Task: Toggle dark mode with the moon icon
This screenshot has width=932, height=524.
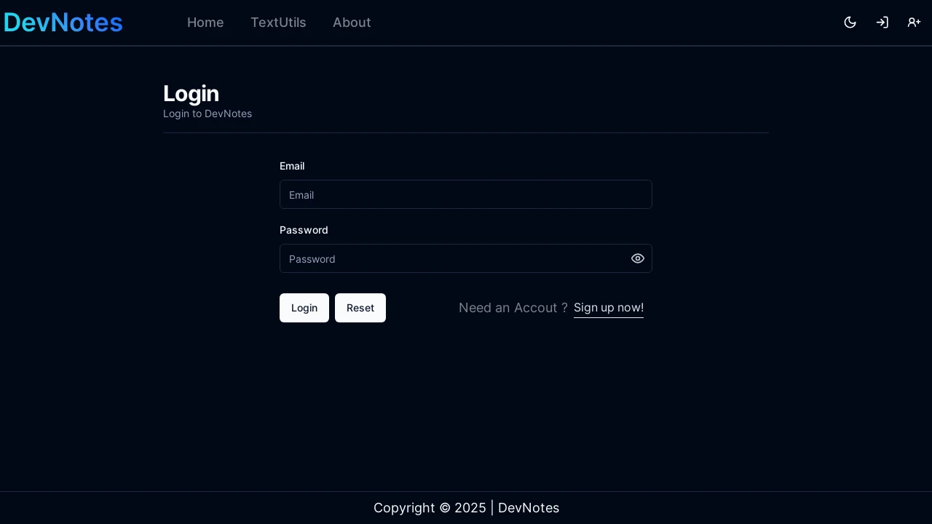Action: [850, 23]
